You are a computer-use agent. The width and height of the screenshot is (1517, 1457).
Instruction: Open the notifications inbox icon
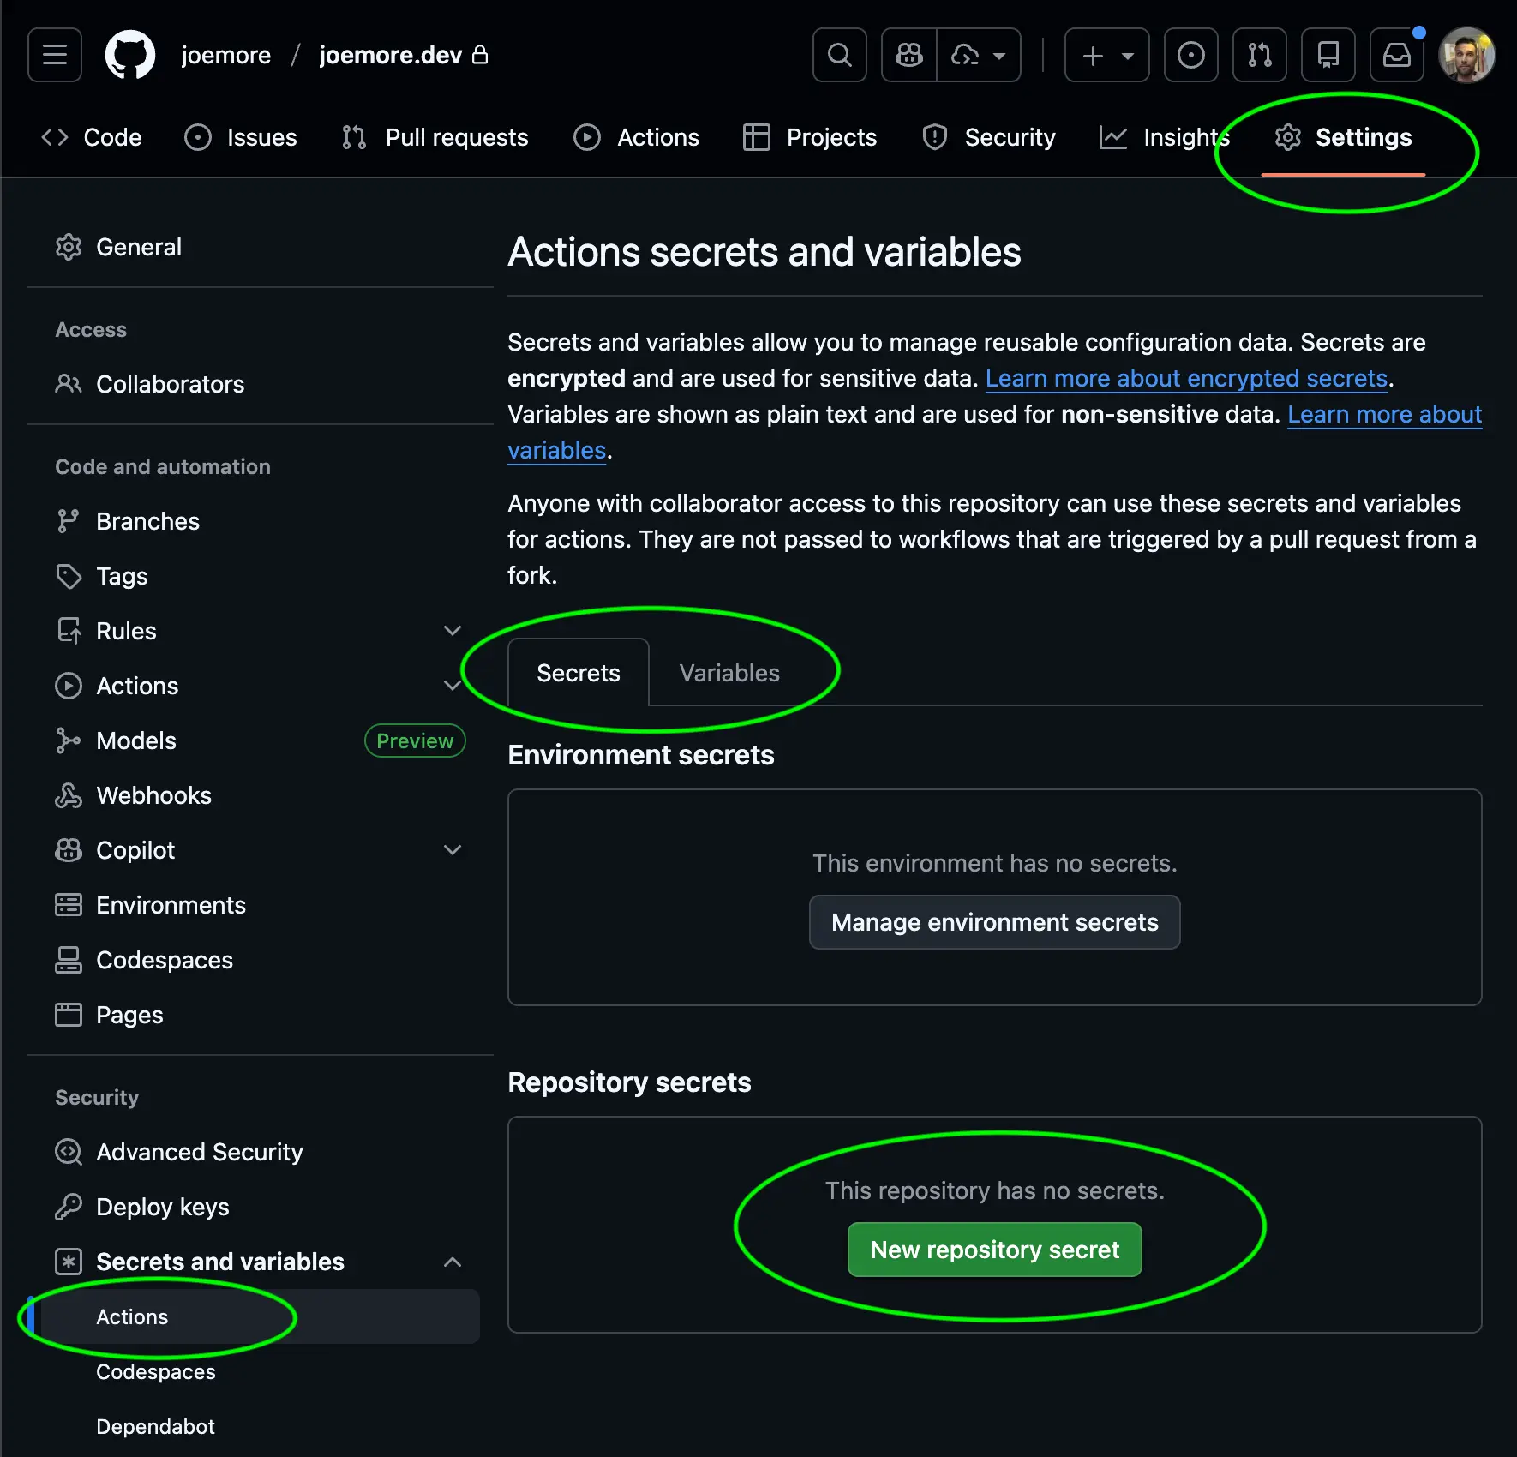tap(1396, 56)
